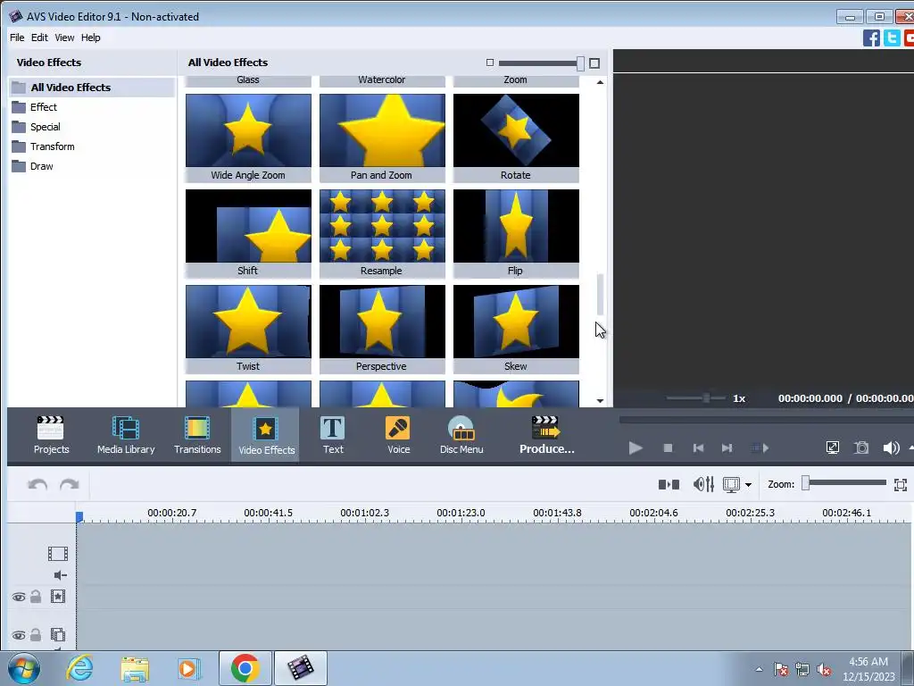The width and height of the screenshot is (914, 686).
Task: Open the Transitions panel
Action: click(197, 435)
